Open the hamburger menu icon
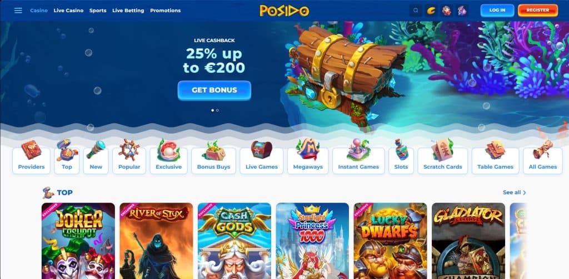Image resolution: width=569 pixels, height=279 pixels. click(x=18, y=11)
